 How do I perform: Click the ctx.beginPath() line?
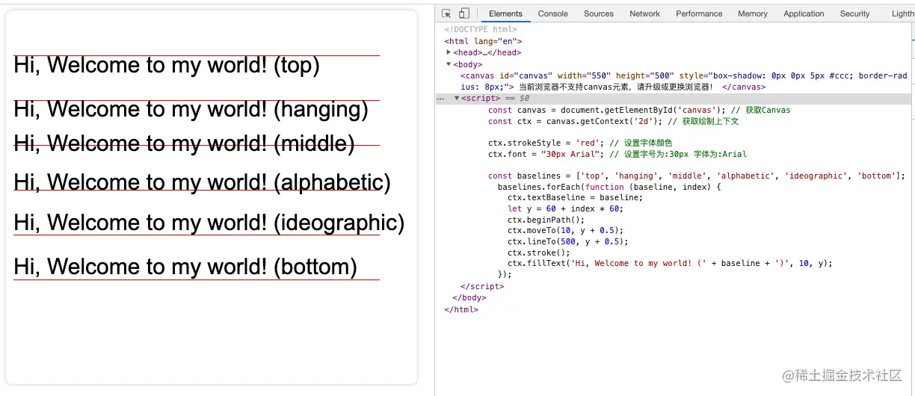(546, 220)
